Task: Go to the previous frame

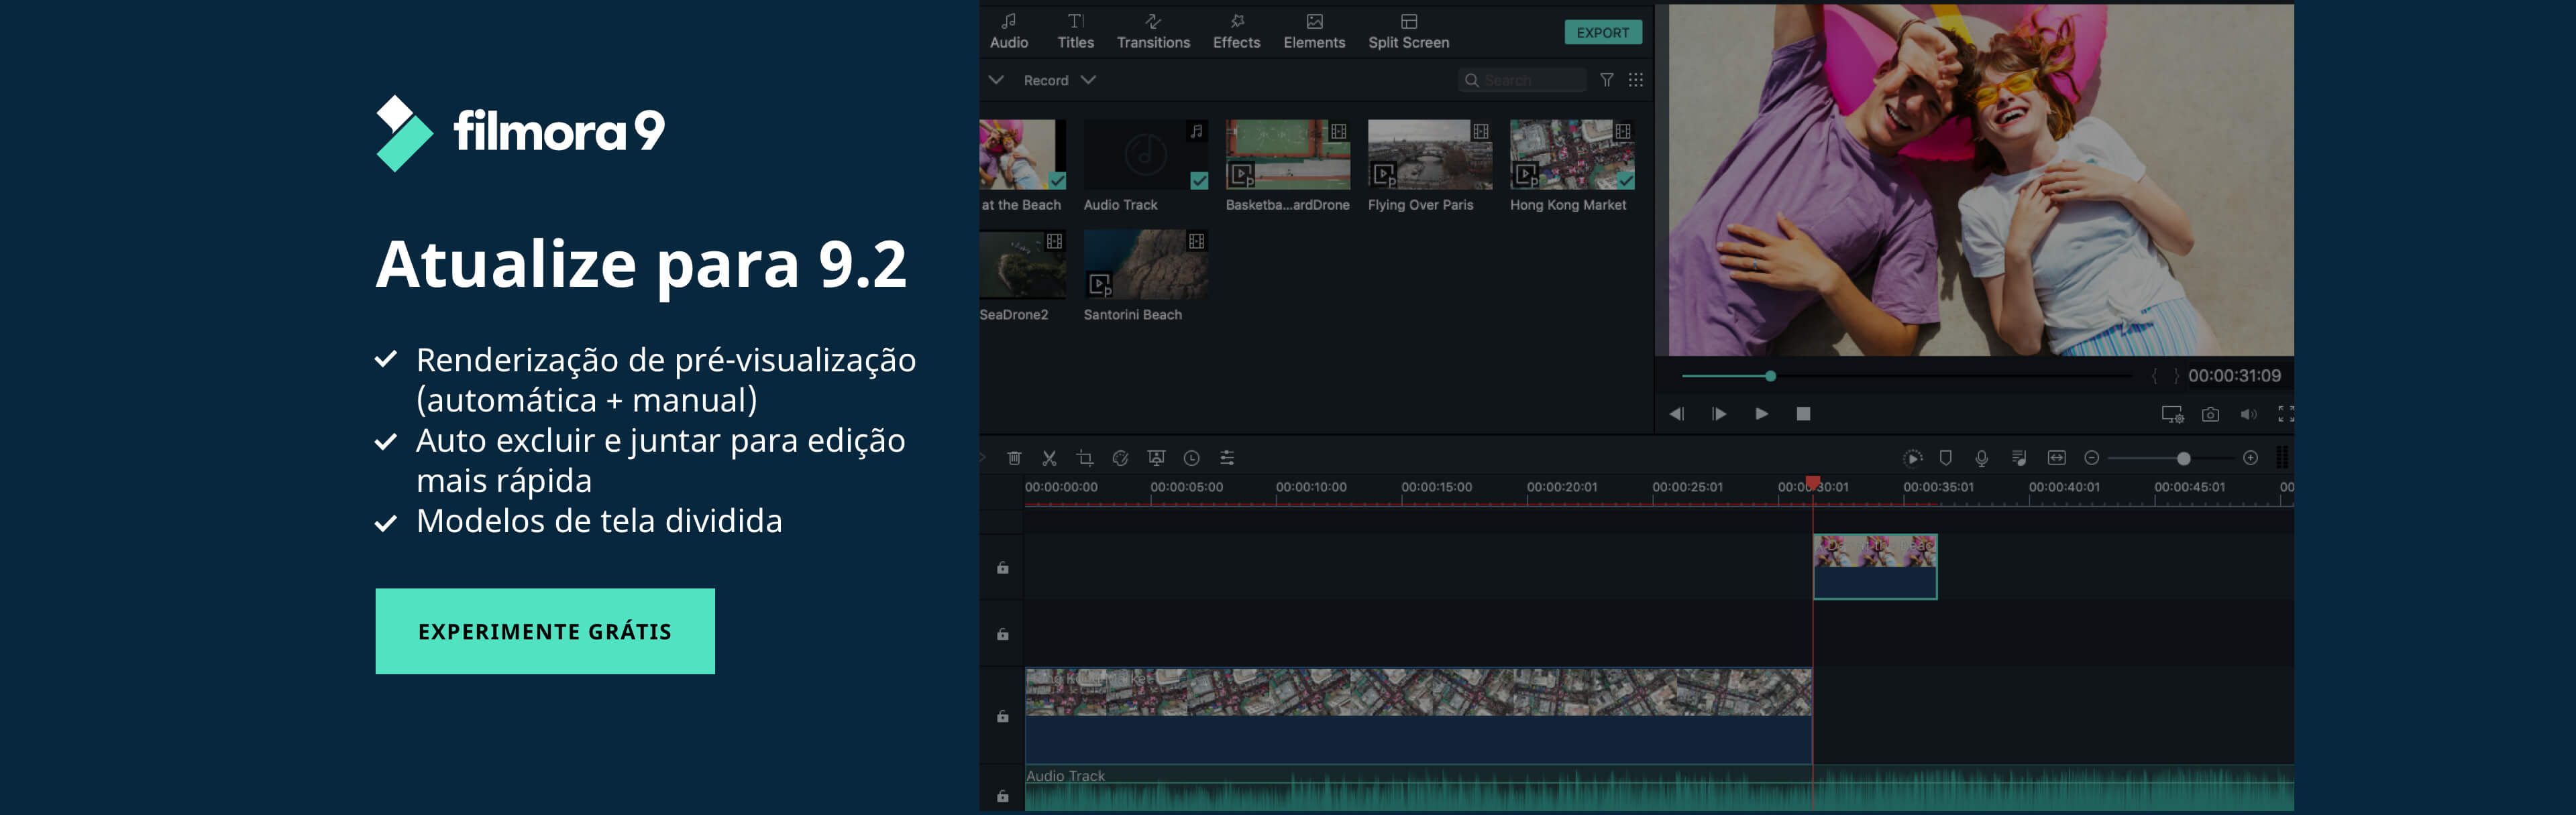Action: (1676, 414)
